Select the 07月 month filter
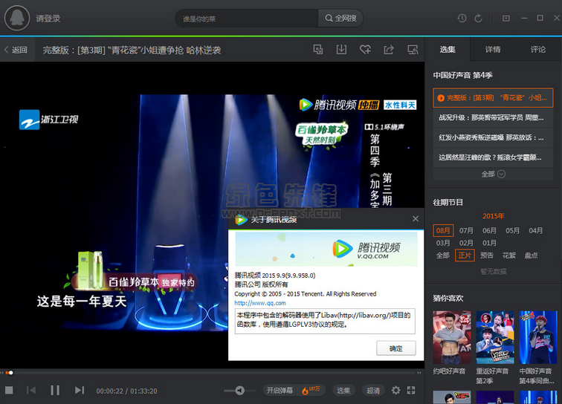This screenshot has width=562, height=404. [466, 230]
